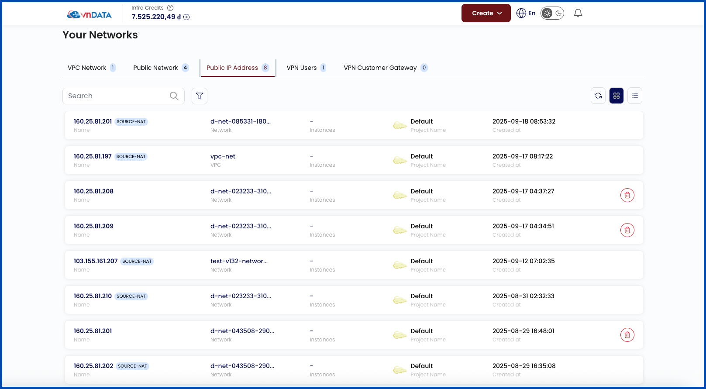Viewport: 706px width, 389px height.
Task: Change language via globe En selector
Action: click(526, 13)
